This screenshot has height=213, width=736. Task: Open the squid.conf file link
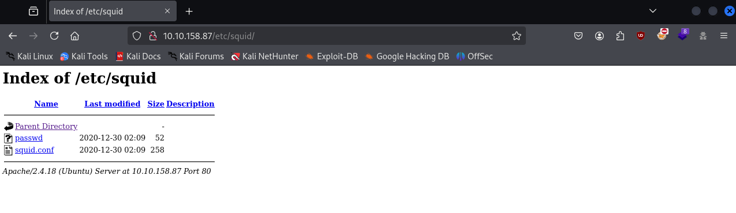point(34,150)
